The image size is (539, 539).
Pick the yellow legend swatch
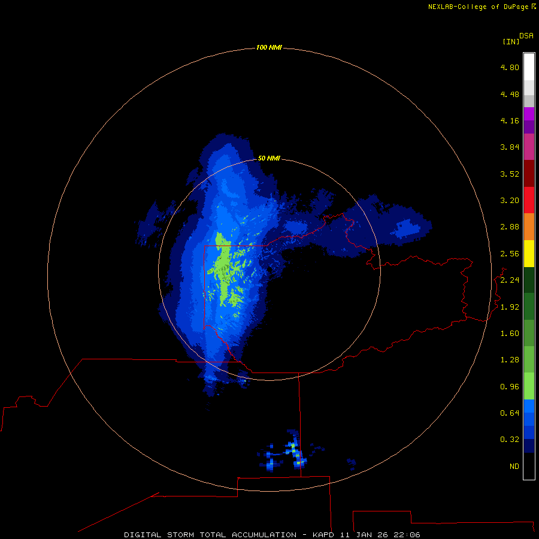529,253
